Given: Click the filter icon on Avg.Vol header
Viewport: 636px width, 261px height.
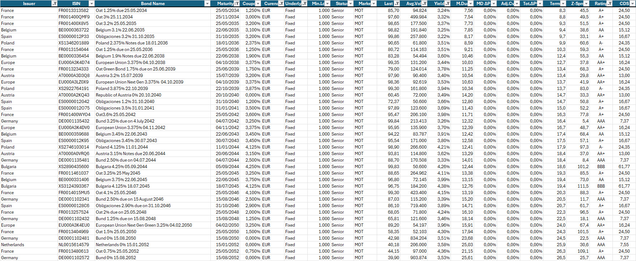Looking at the screenshot, I should pos(424,4).
